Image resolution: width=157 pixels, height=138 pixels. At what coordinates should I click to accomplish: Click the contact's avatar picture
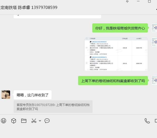[6, 94]
